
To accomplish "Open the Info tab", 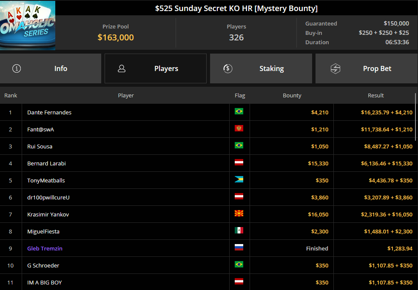I will (50, 68).
